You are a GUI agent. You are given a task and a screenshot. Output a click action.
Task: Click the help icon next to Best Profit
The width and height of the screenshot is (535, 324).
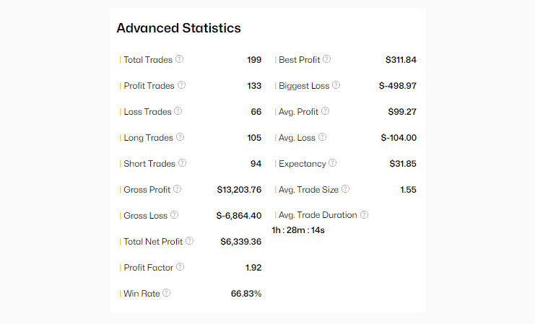point(327,59)
